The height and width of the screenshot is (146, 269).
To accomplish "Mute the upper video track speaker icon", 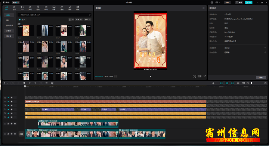I will coord(15,124).
